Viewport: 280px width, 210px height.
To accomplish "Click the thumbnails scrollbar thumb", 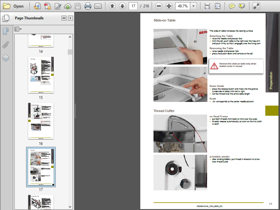I will (x=70, y=52).
